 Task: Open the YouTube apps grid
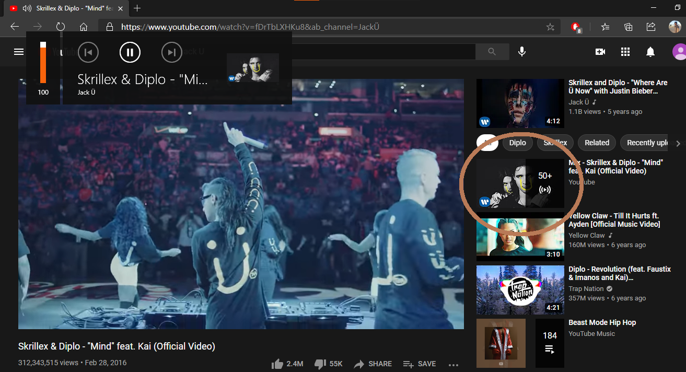coord(625,51)
